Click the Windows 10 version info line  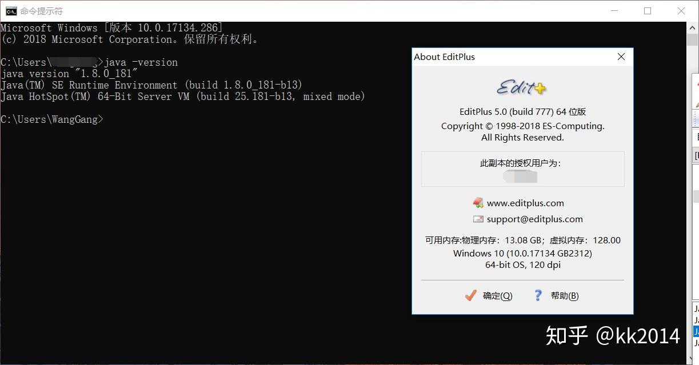coord(522,253)
